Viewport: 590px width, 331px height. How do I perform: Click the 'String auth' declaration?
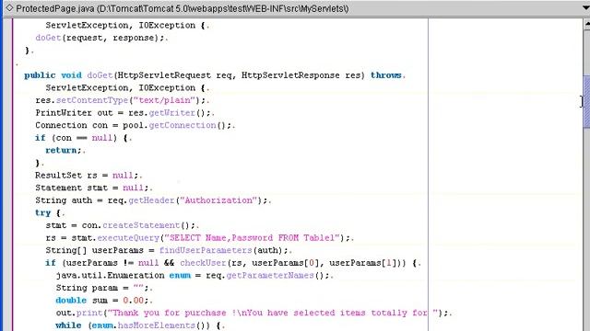click(64, 200)
